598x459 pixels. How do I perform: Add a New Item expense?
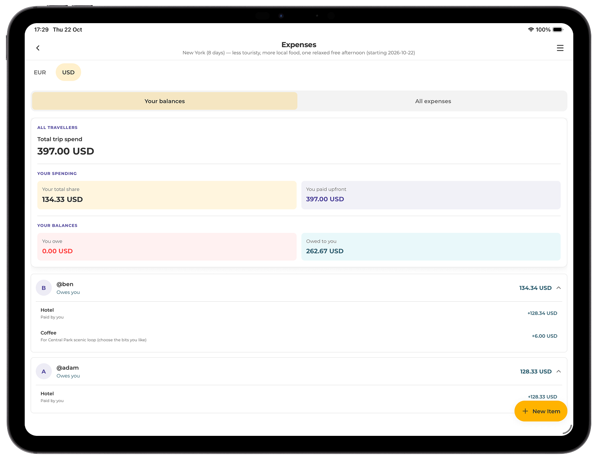[x=541, y=411]
